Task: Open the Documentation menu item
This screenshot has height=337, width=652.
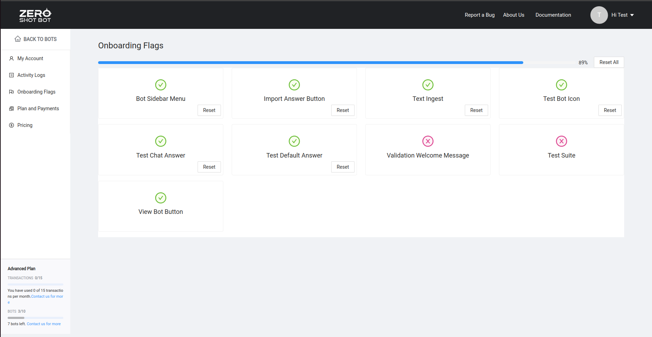Action: tap(553, 15)
